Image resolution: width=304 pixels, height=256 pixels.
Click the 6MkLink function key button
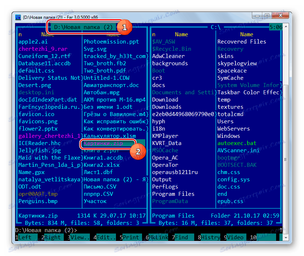click(x=157, y=237)
